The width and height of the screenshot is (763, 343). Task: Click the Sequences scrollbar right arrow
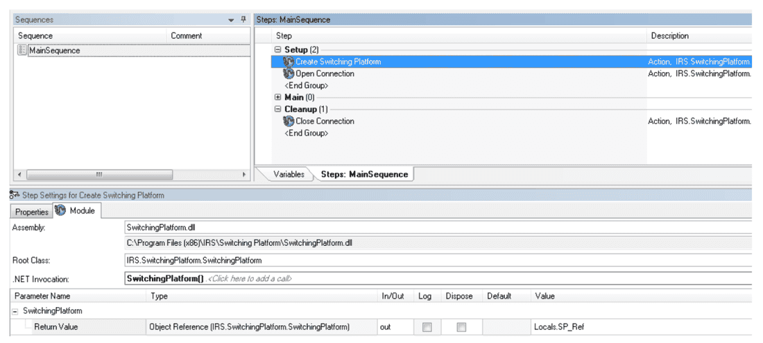(x=244, y=175)
